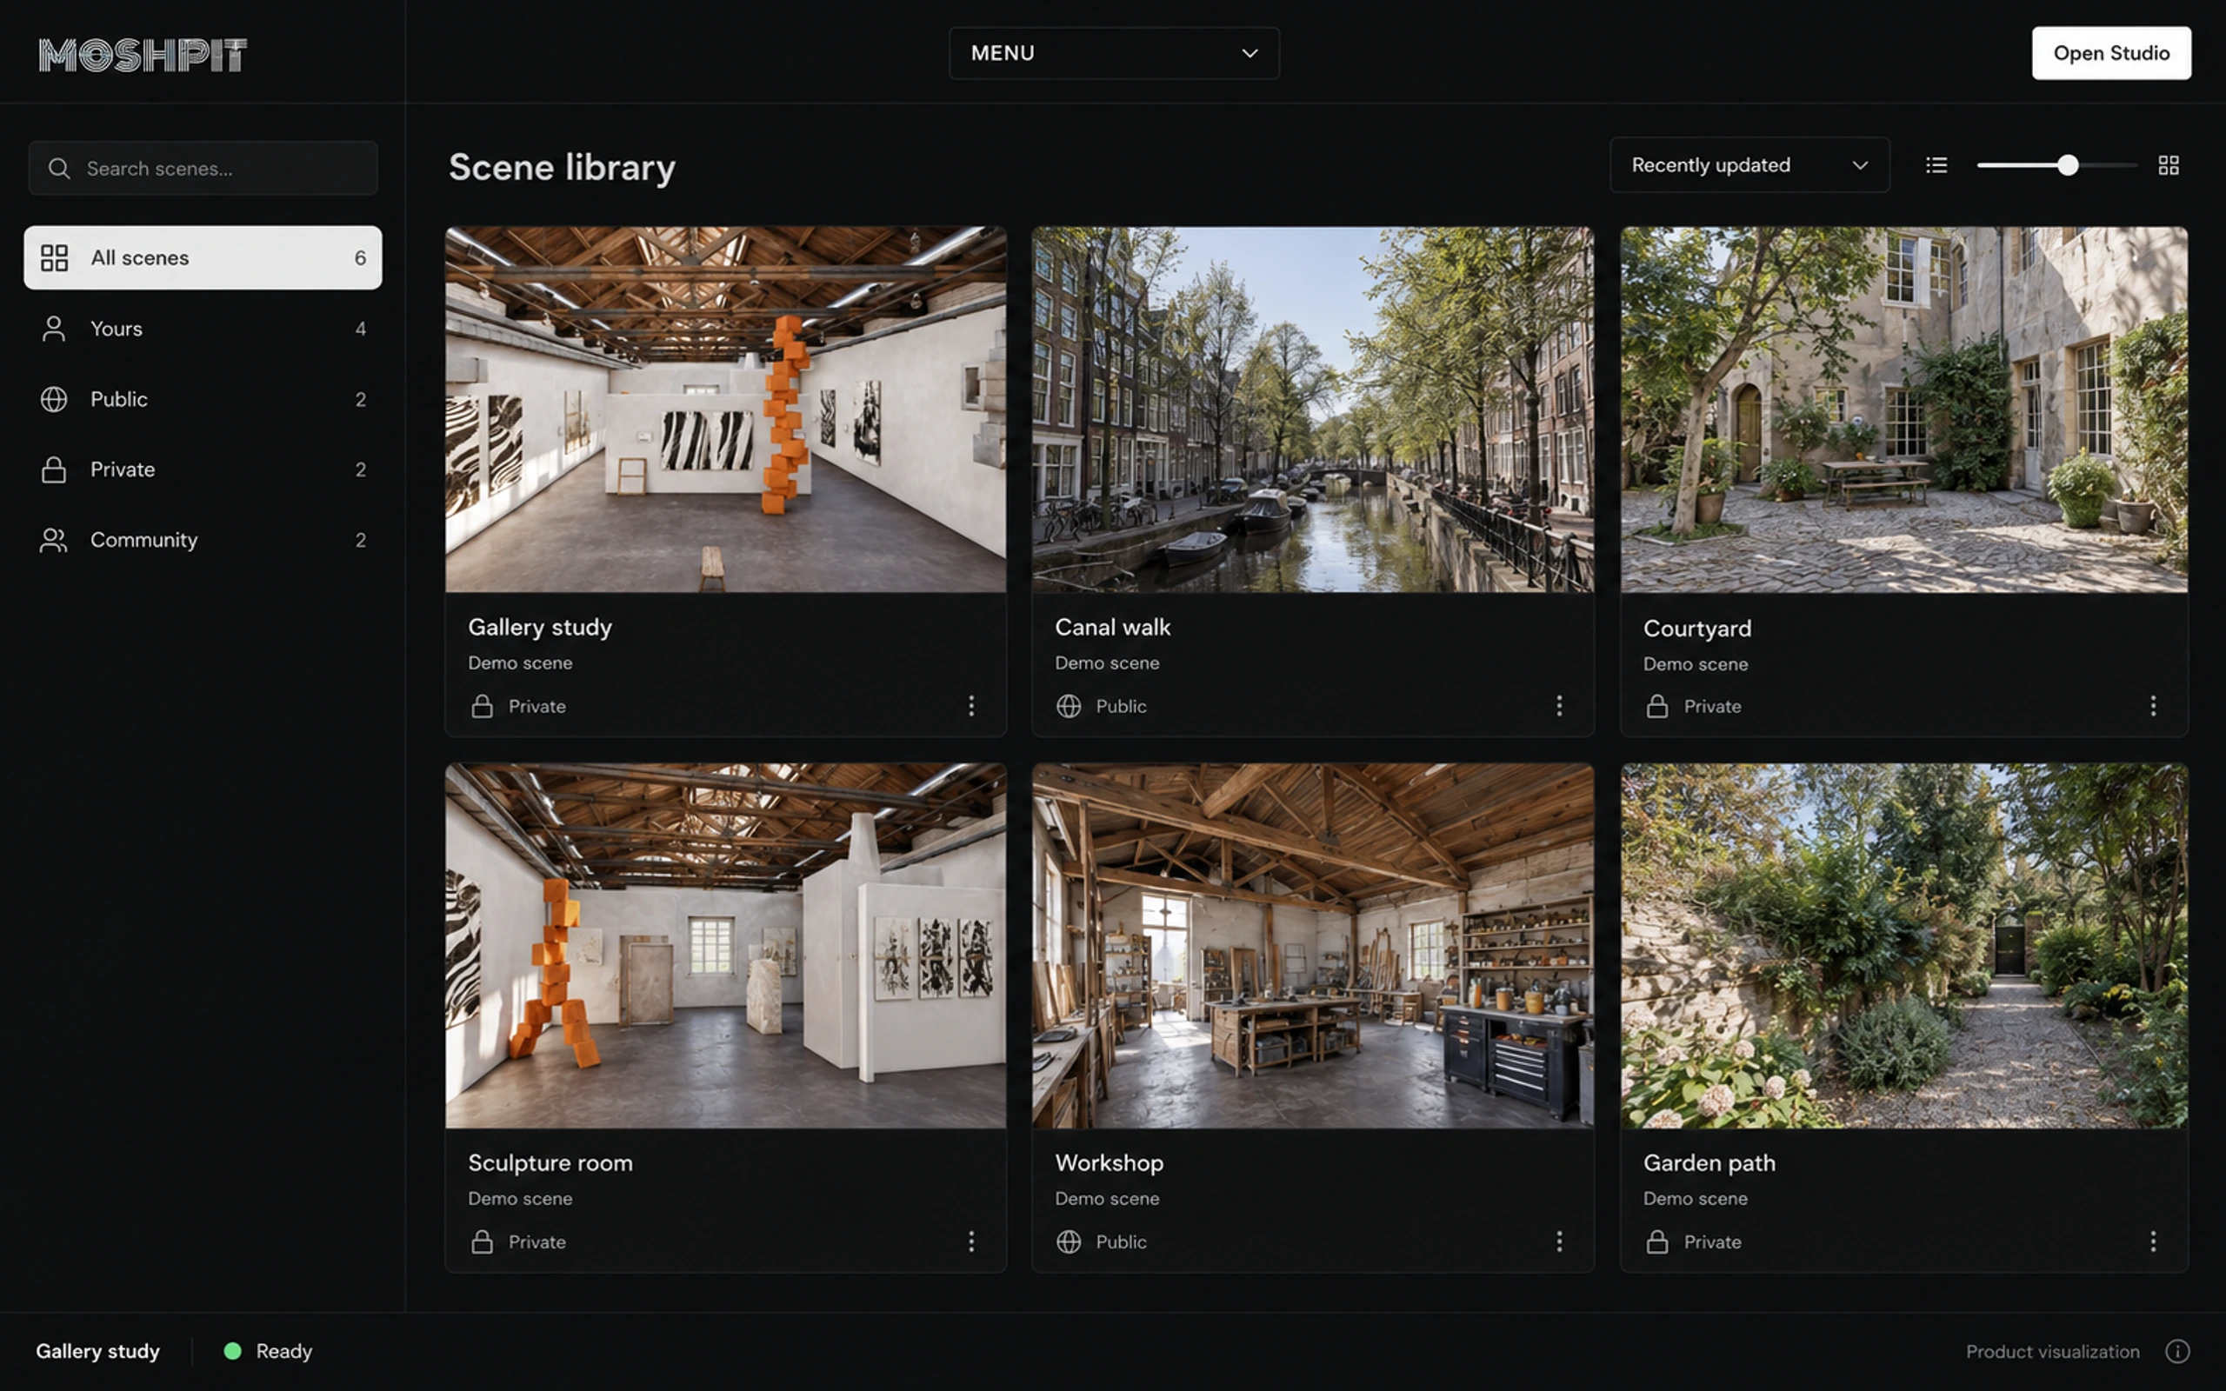Click Product visualization text in status bar

2052,1351
